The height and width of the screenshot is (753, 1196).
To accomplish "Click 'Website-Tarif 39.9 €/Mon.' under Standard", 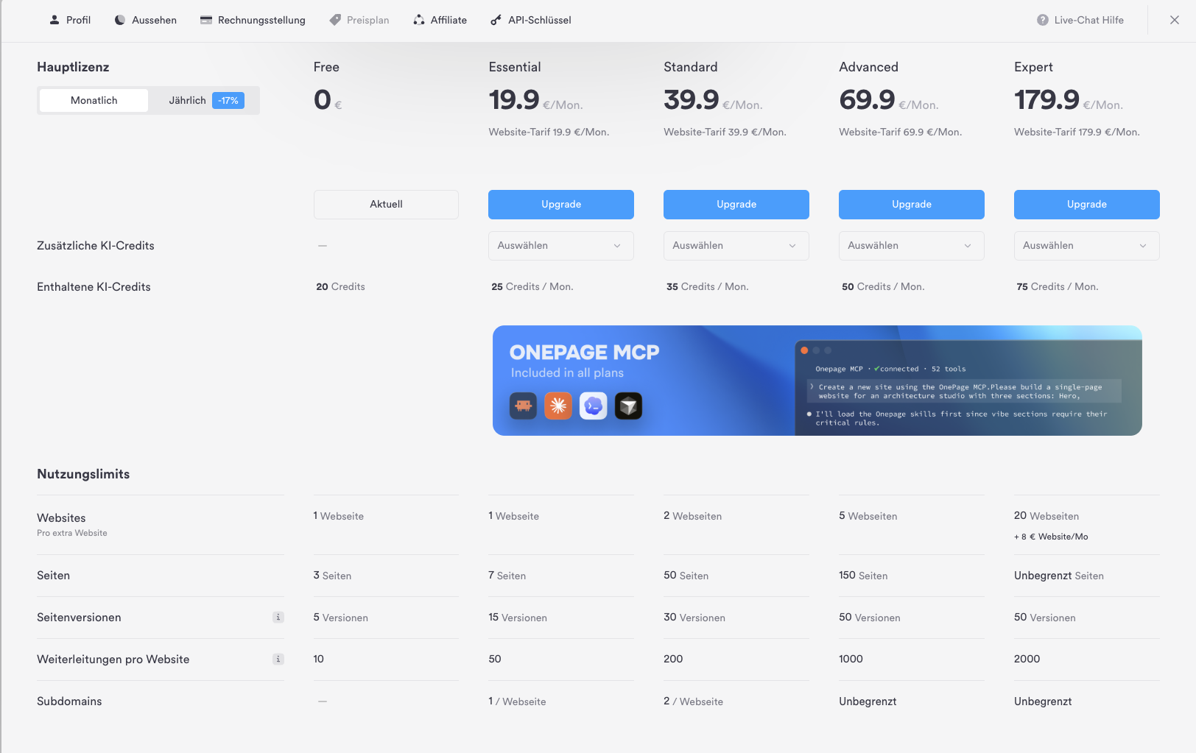I will click(725, 132).
